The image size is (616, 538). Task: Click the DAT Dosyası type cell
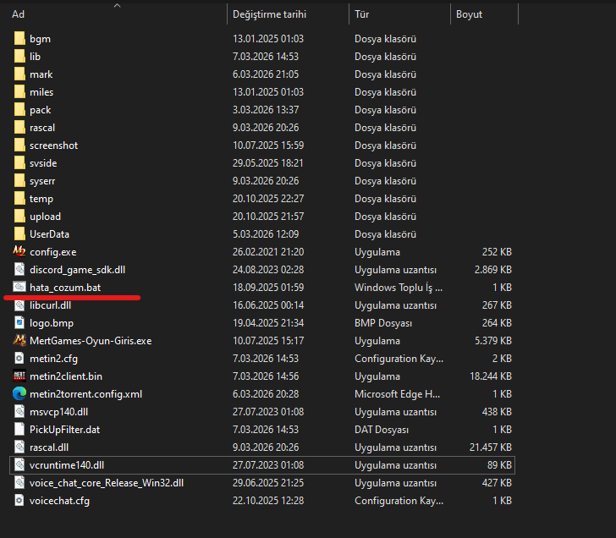(x=382, y=430)
